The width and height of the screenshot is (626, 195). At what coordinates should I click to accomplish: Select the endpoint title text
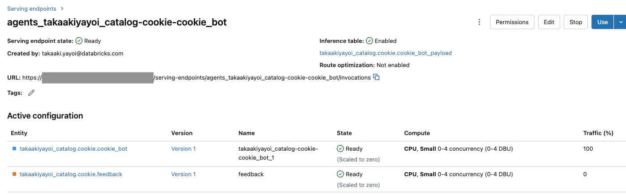[x=117, y=22]
